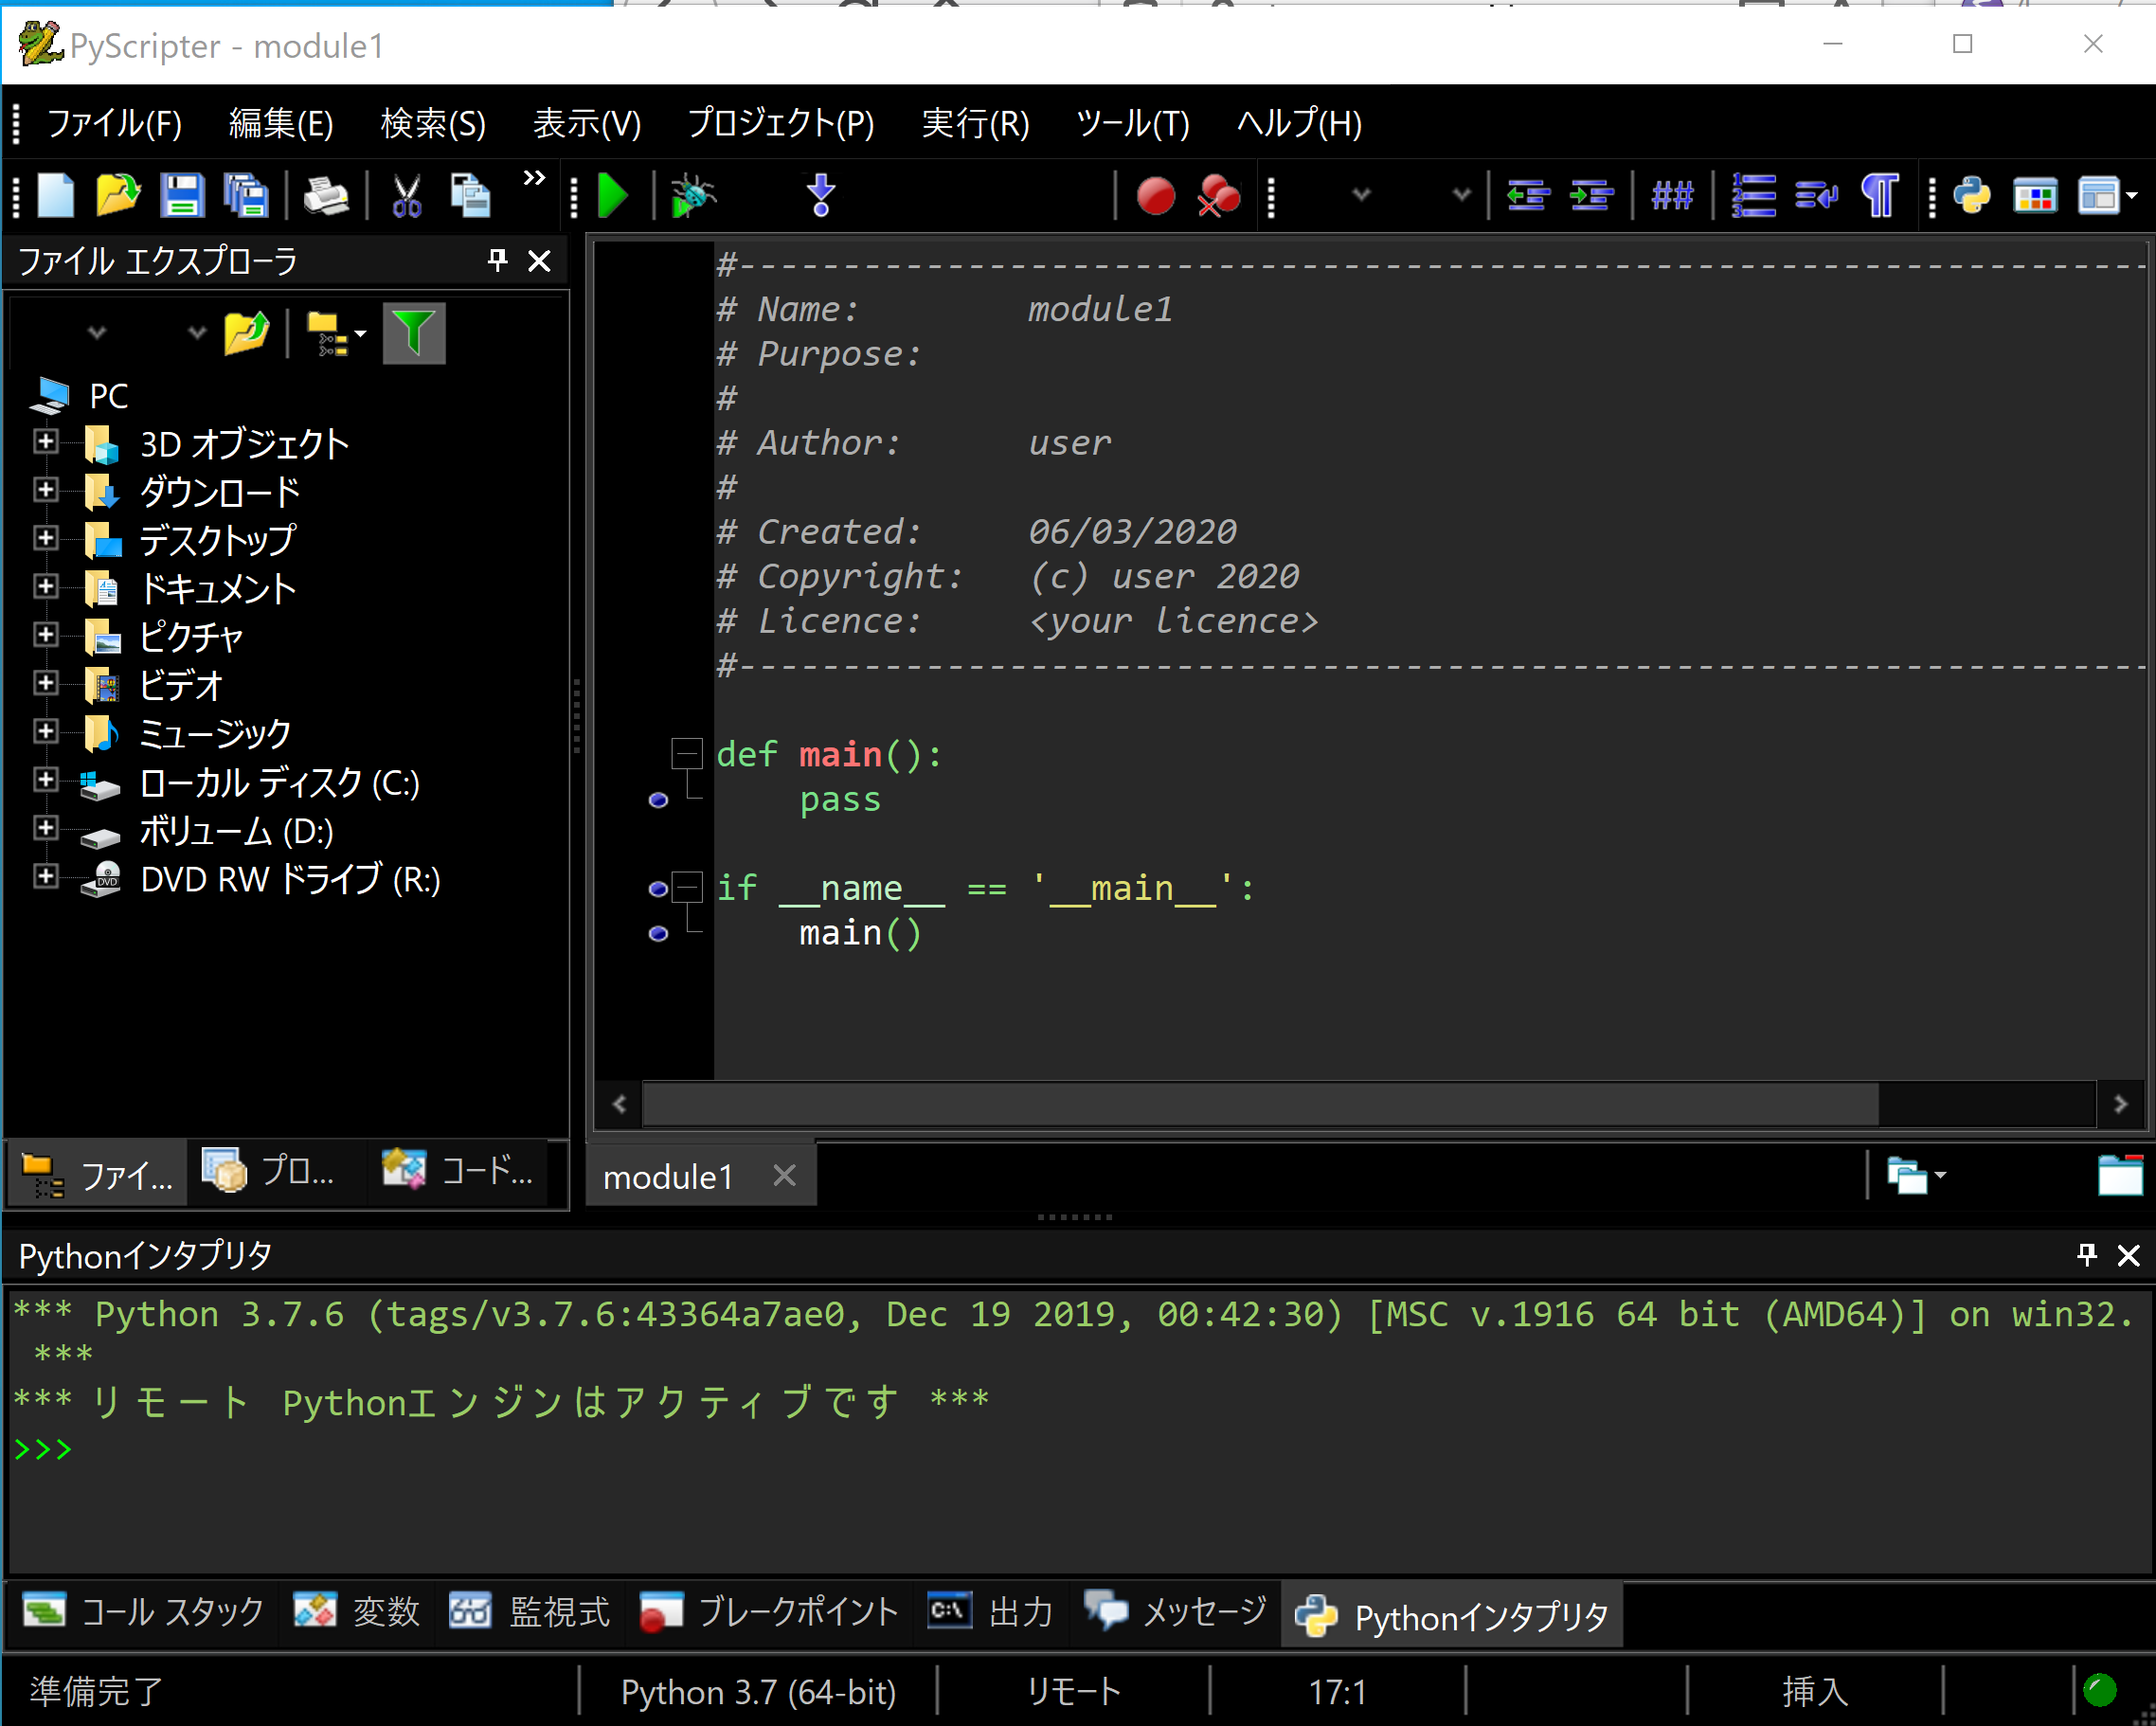Expand the 3D オブジェクト tree node

click(45, 441)
